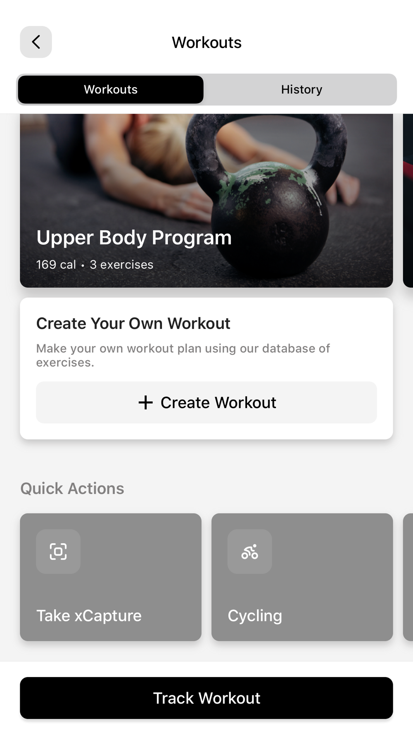Tap the Create Your Own Workout heading
This screenshot has height=735, width=413.
[133, 324]
